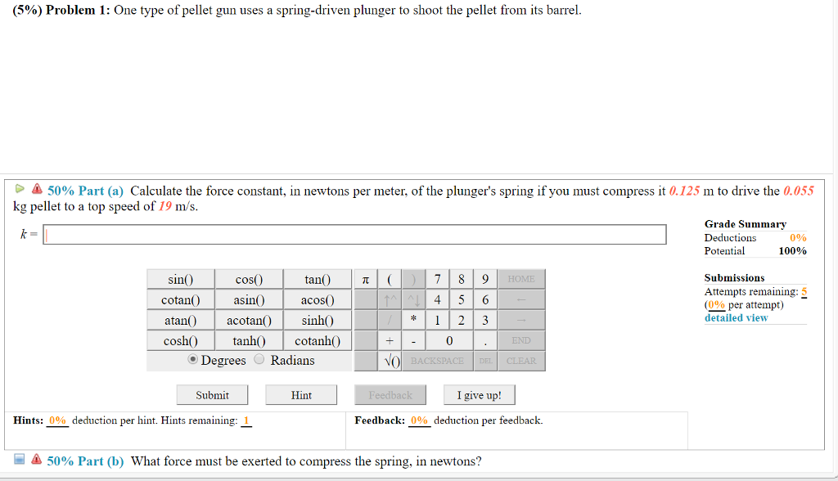Request a Hint for this problem

click(x=301, y=395)
